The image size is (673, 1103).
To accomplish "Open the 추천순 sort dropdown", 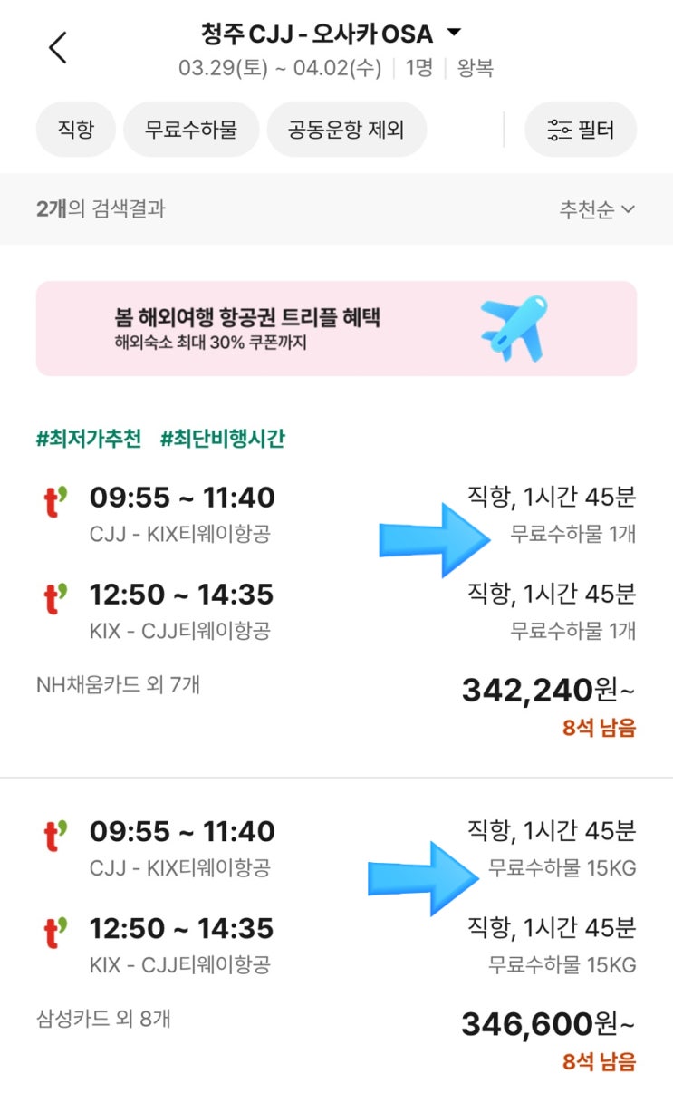I will [597, 209].
